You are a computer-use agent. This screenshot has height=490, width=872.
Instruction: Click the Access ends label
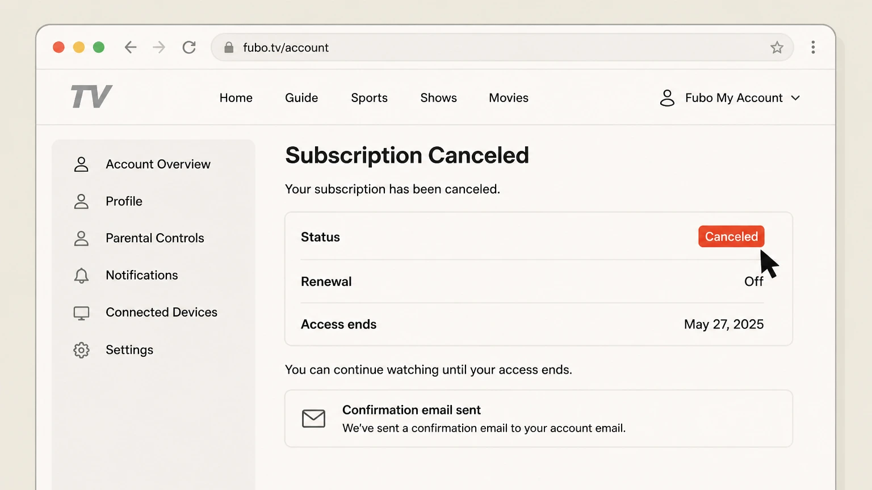coord(338,324)
